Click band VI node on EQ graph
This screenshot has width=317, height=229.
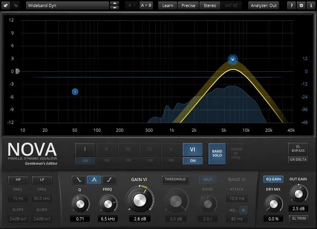click(232, 60)
